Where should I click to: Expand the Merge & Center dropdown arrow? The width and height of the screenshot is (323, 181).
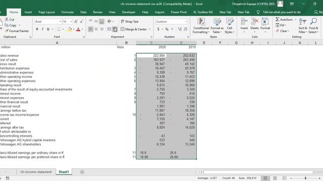pyautogui.click(x=149, y=29)
